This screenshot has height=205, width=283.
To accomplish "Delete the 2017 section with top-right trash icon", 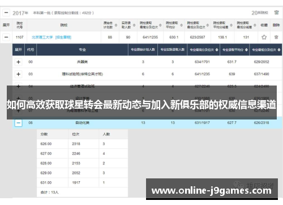I will tap(276, 12).
